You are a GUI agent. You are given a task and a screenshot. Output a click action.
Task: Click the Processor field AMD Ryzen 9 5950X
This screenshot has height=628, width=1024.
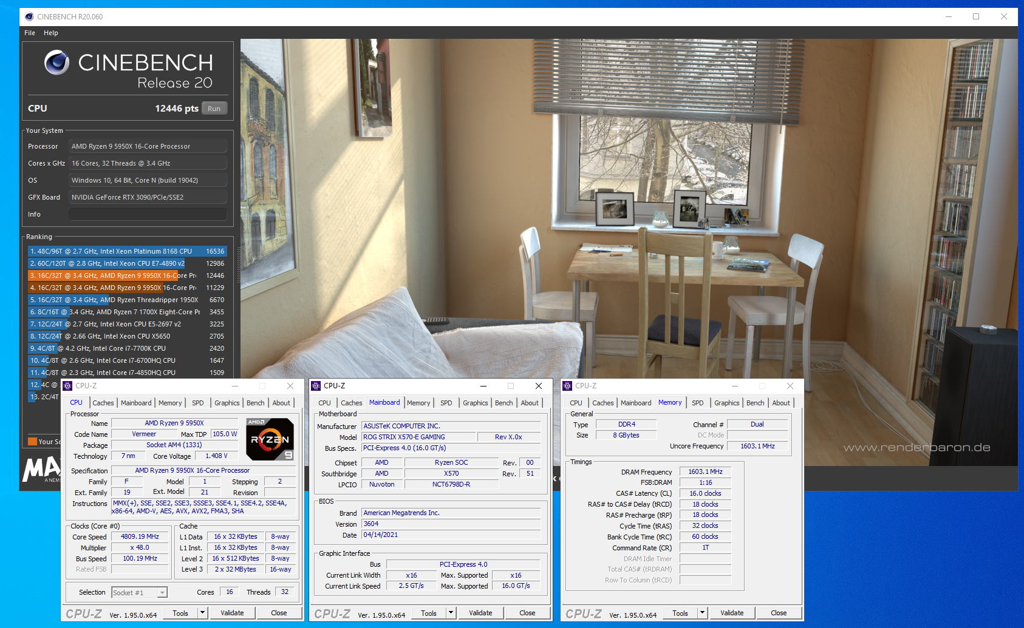point(148,146)
